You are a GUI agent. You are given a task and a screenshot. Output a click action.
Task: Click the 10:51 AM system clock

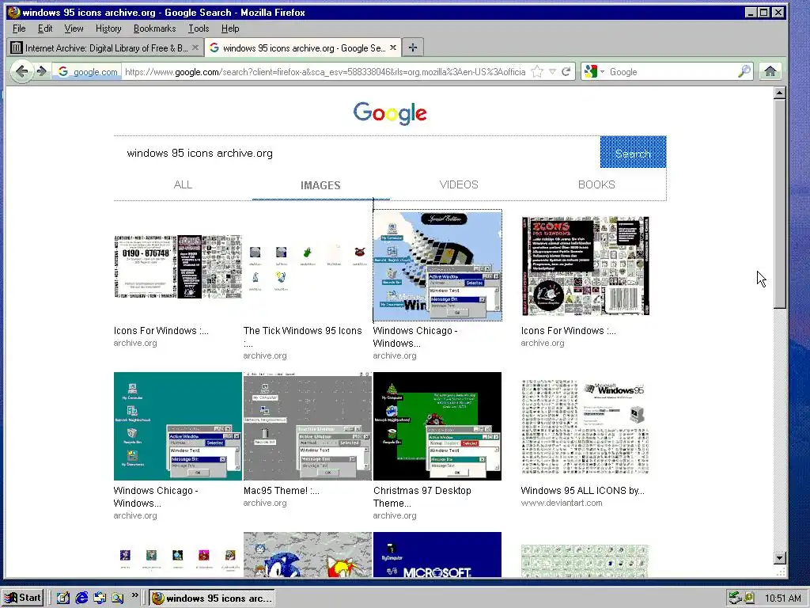(x=782, y=598)
